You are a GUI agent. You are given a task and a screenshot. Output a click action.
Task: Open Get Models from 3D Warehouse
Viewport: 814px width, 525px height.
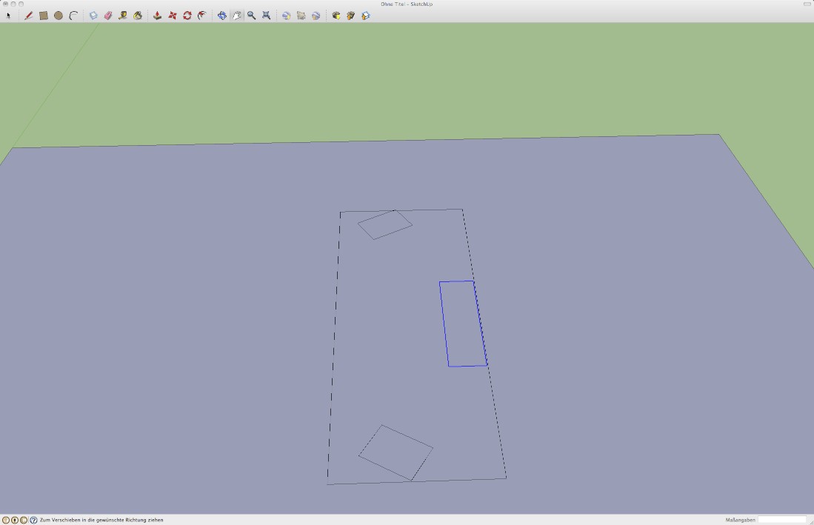click(x=336, y=16)
